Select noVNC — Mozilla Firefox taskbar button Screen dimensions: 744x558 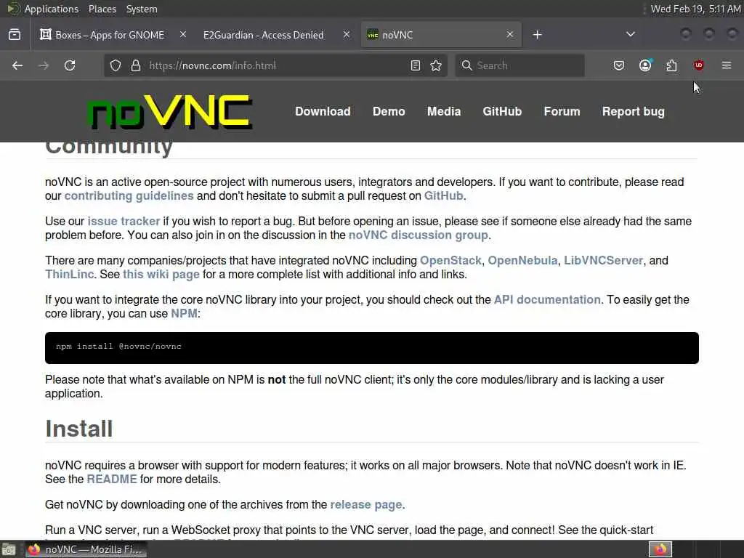point(86,549)
